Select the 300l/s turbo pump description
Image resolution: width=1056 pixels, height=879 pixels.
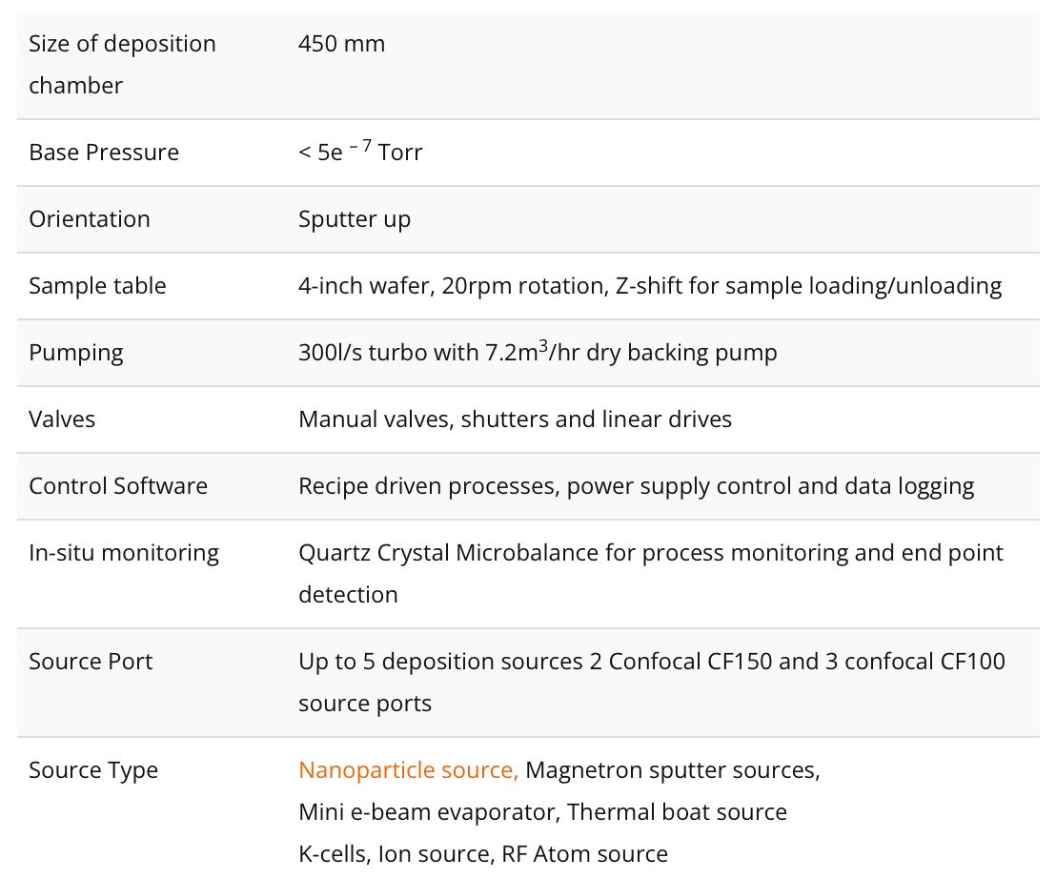[538, 353]
